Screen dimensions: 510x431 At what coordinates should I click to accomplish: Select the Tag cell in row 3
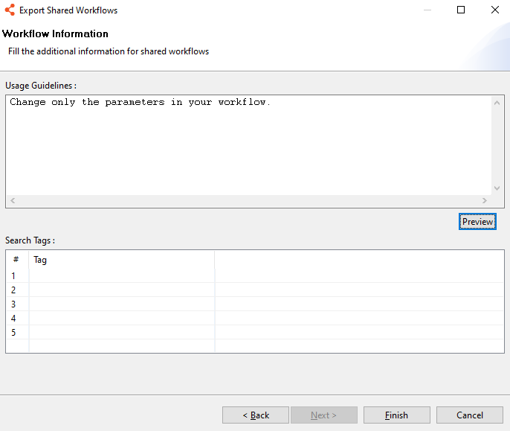click(121, 304)
